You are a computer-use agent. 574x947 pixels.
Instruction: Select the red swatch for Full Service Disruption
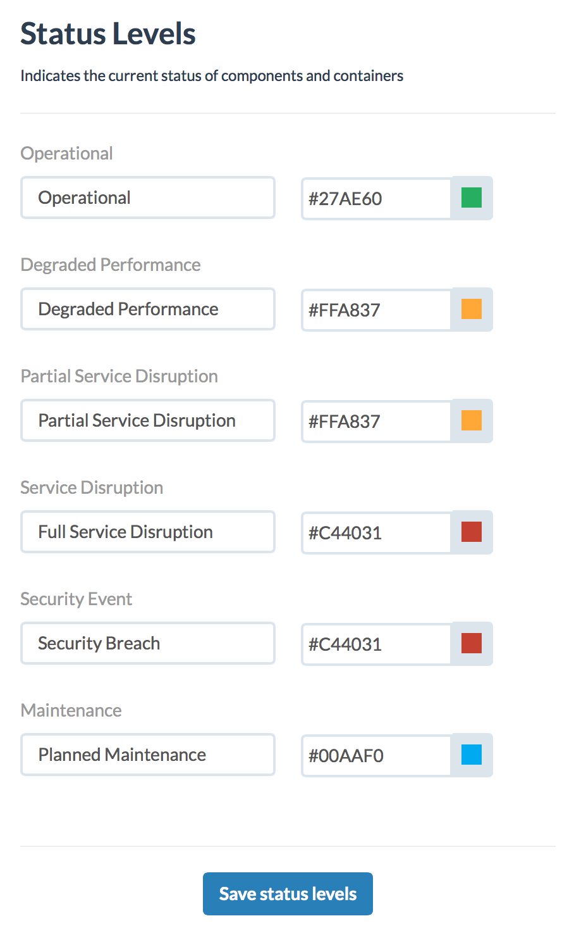[x=471, y=532]
